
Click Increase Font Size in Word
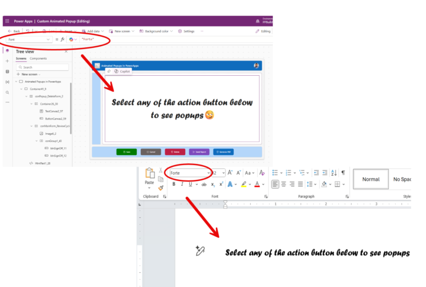click(230, 173)
